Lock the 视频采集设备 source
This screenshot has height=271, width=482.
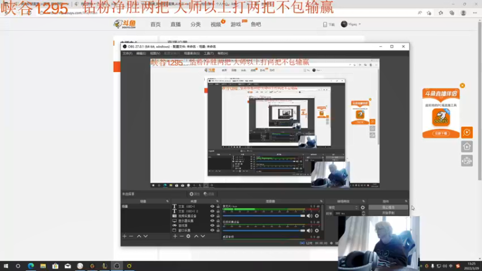[218, 216]
